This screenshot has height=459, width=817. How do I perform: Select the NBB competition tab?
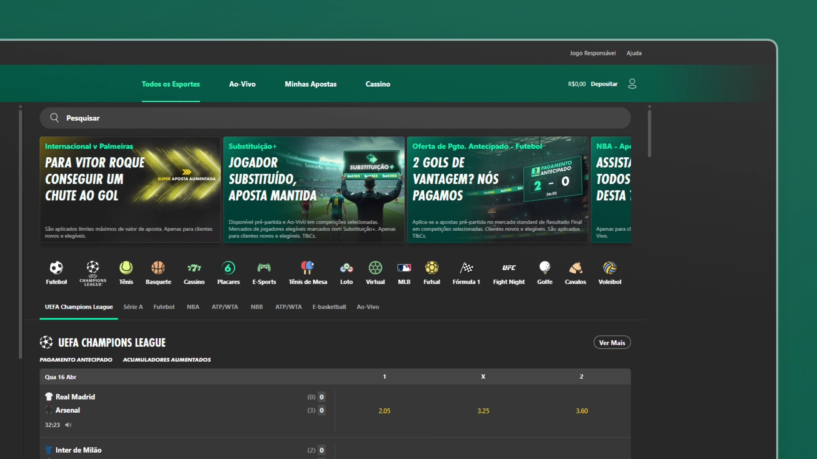[257, 307]
